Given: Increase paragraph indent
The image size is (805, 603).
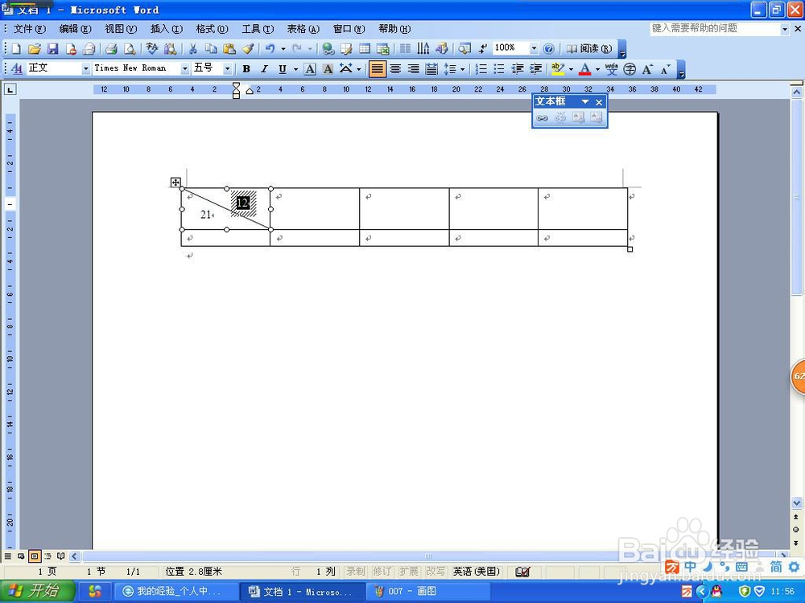Looking at the screenshot, I should coord(536,68).
